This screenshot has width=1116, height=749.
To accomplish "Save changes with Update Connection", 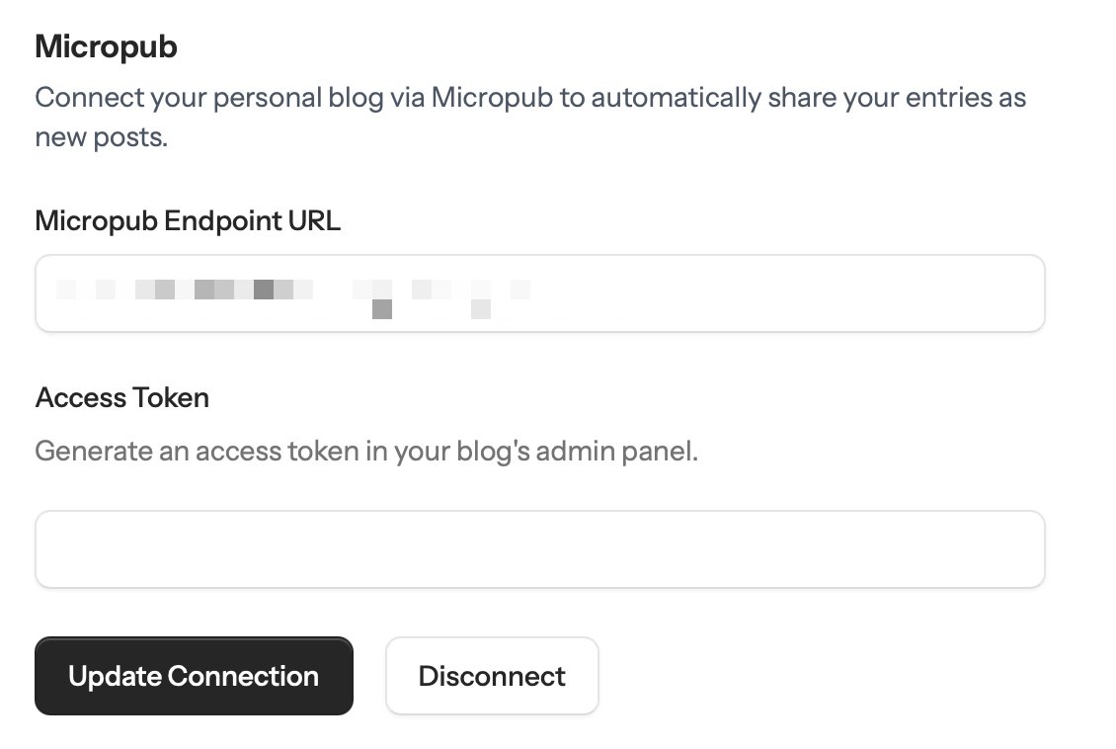I will (x=194, y=676).
